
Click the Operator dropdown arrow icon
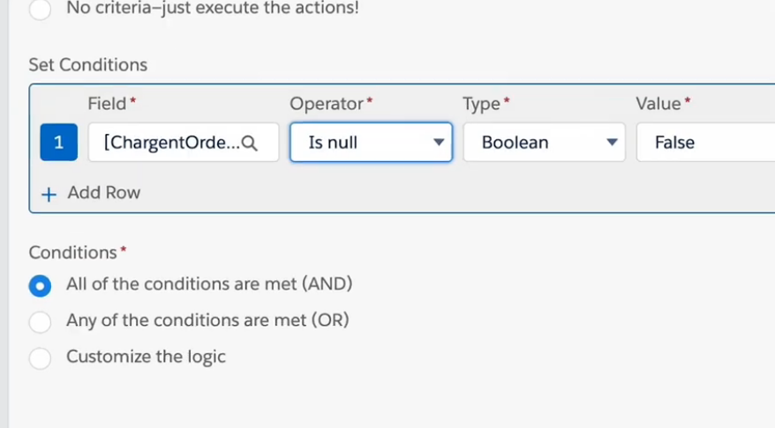[438, 143]
